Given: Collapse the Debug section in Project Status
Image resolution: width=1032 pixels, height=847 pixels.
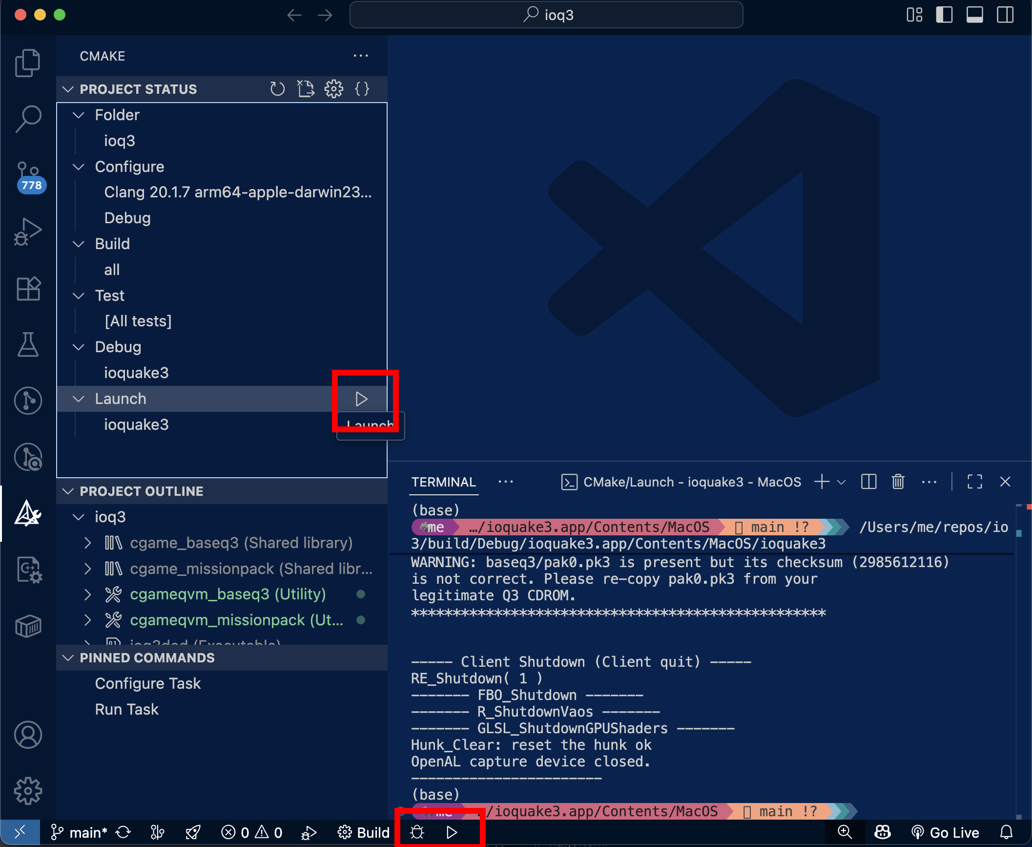Looking at the screenshot, I should click(79, 347).
